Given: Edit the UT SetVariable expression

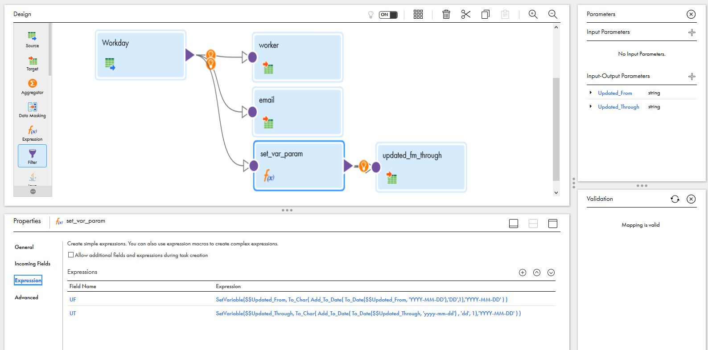Looking at the screenshot, I should 368,313.
